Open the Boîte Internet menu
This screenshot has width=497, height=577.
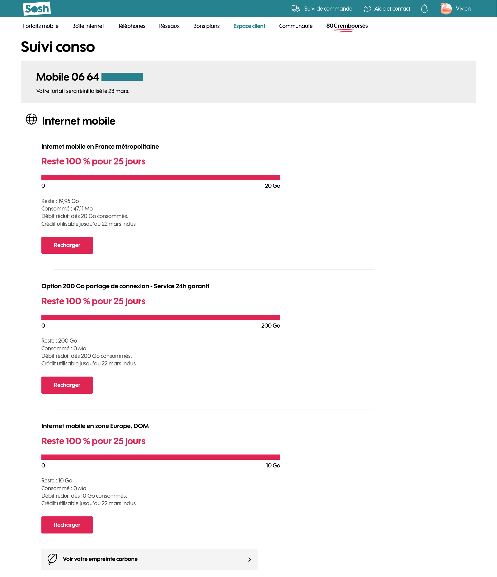point(88,26)
